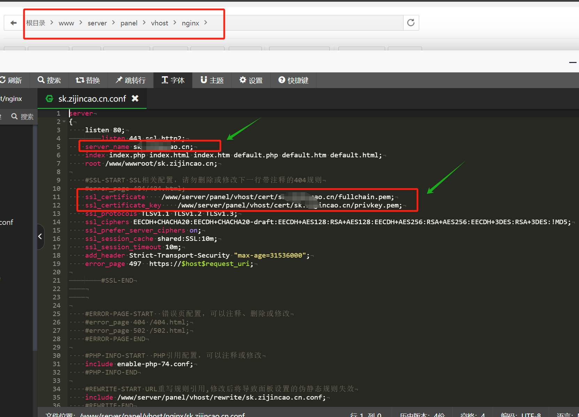
Task: Click the back arrow in path bar
Action: coord(14,23)
